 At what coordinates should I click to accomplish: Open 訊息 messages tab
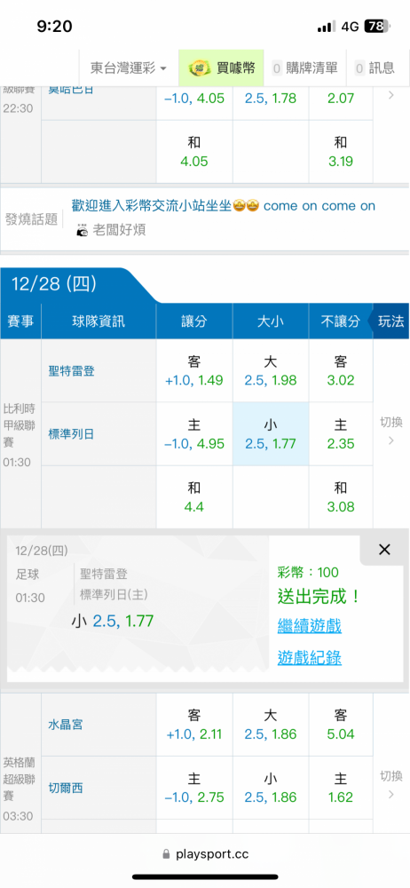[375, 68]
